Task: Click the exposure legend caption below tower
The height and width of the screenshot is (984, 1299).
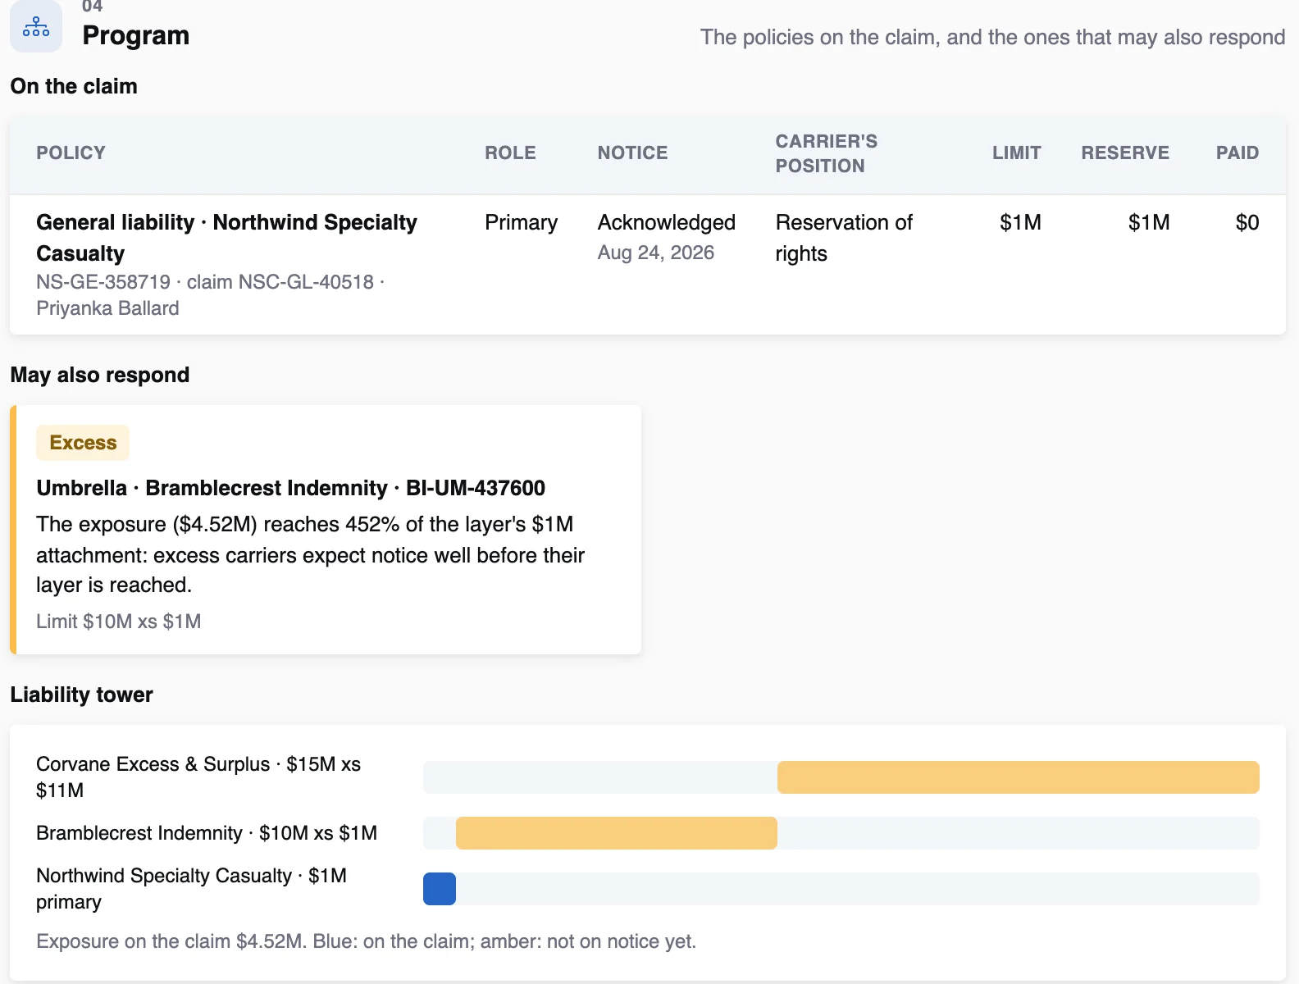Action: 366,941
